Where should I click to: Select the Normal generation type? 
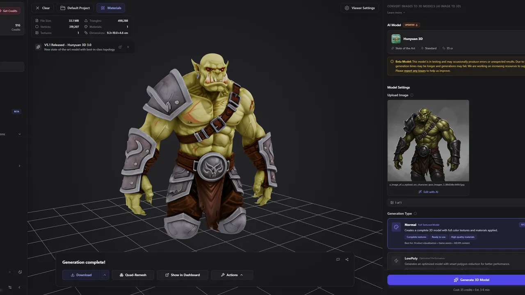[x=456, y=234]
